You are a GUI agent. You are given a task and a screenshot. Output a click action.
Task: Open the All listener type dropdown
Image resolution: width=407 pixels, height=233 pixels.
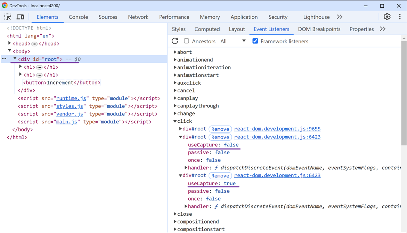point(233,41)
